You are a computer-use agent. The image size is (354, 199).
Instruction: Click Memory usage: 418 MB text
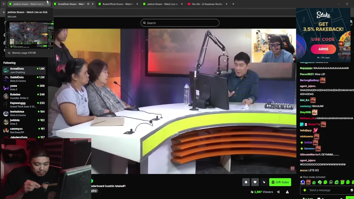pyautogui.click(x=24, y=53)
